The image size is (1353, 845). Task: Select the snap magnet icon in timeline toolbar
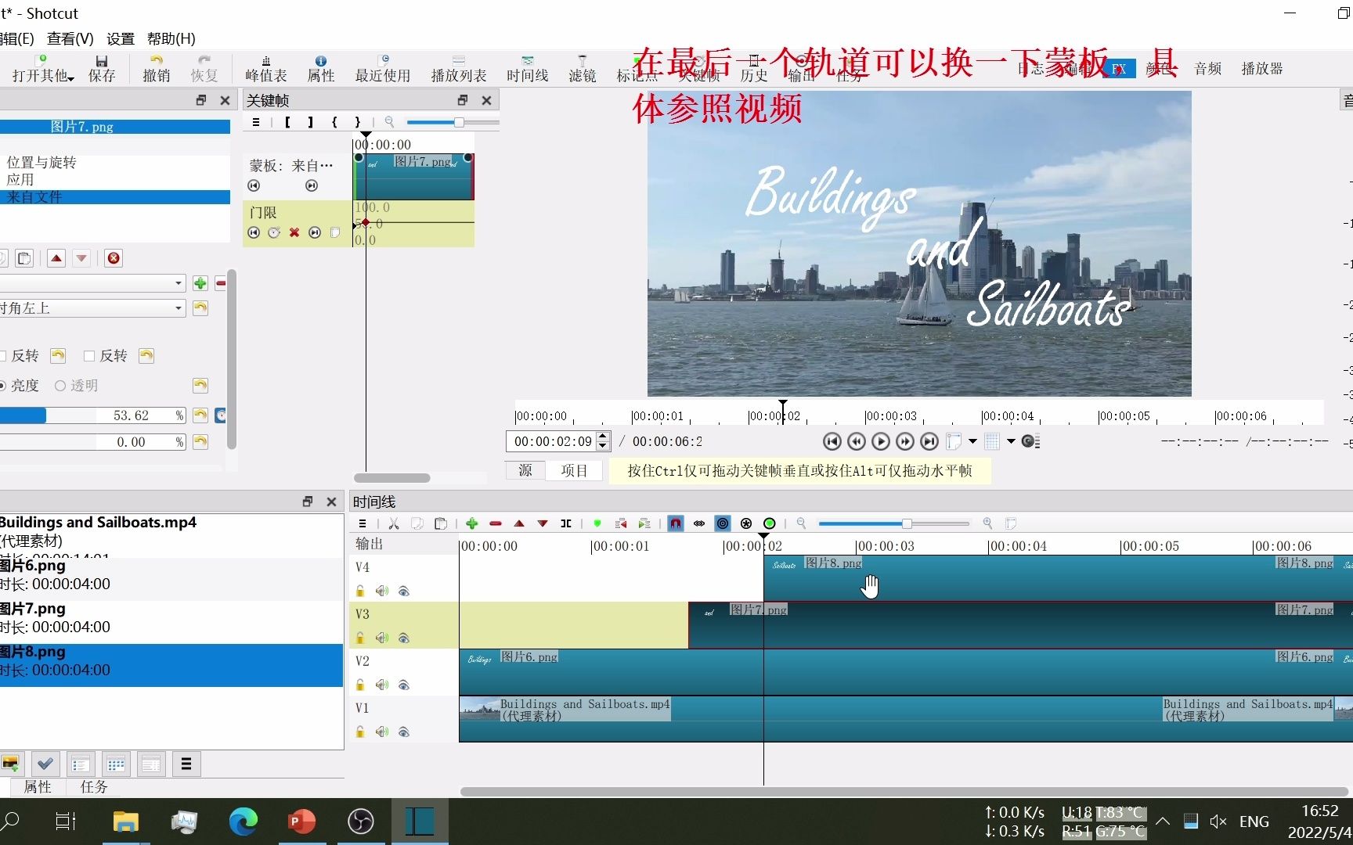675,523
